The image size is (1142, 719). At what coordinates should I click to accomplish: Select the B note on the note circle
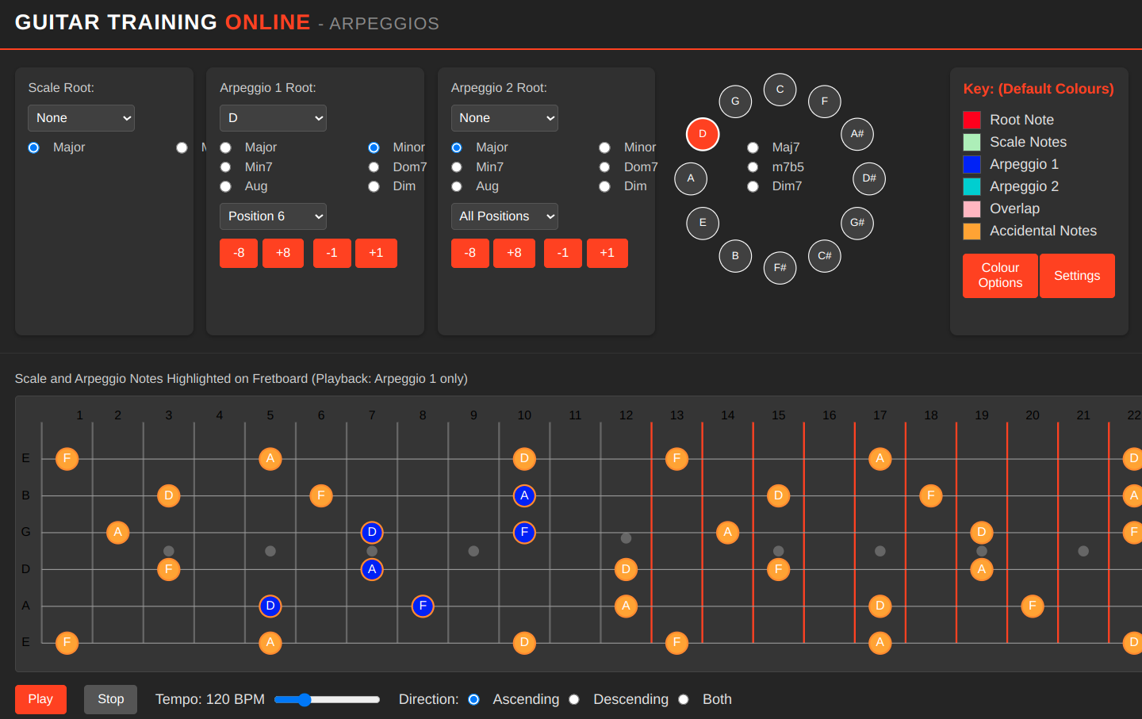(735, 256)
